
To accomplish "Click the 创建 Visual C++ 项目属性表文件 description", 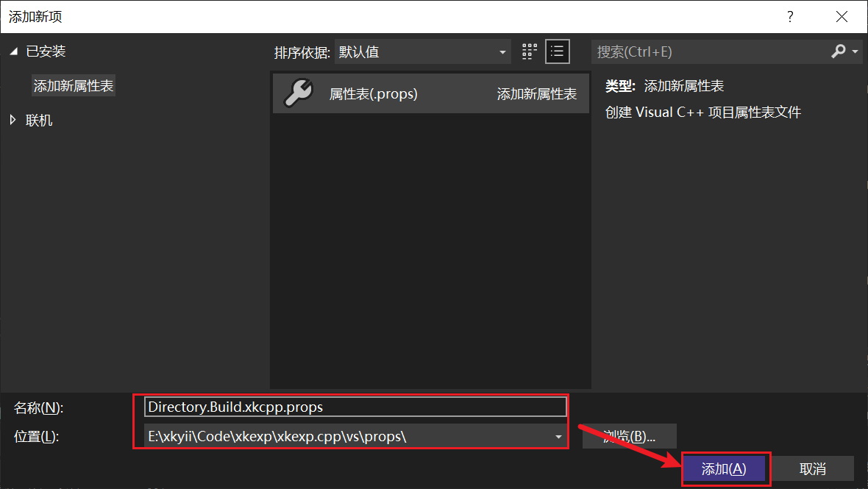I will pyautogui.click(x=703, y=113).
